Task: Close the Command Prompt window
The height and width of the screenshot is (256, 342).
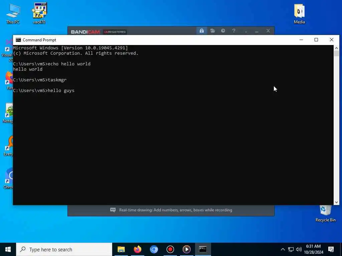Action: (x=332, y=40)
